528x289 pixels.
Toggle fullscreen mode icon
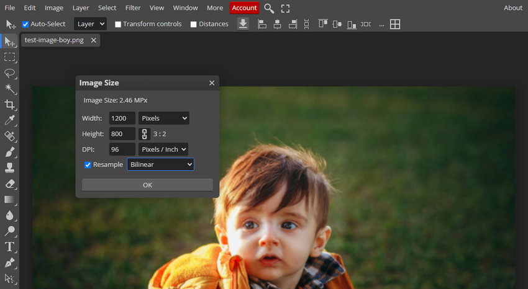tap(285, 9)
